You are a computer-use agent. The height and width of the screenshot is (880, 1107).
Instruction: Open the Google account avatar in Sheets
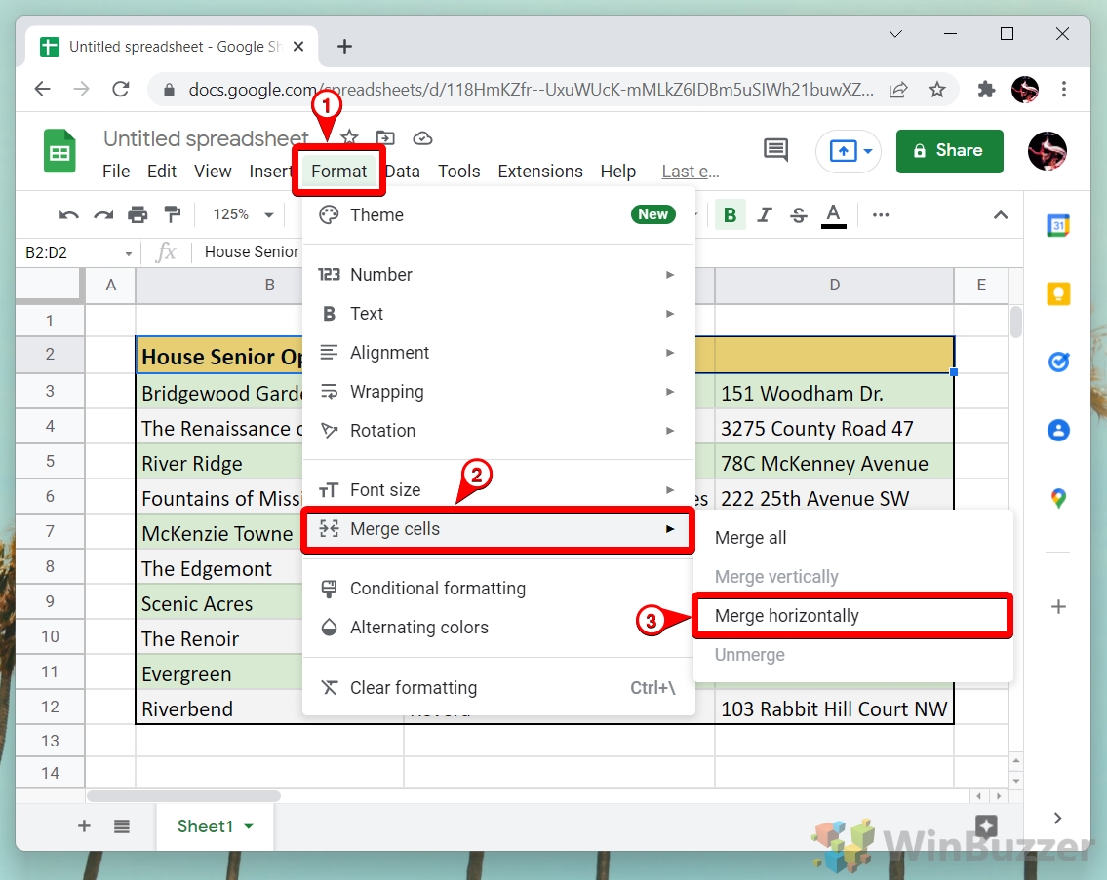[x=1047, y=151]
